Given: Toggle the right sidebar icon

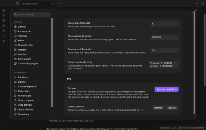Looking at the screenshot, I should 202,4.
